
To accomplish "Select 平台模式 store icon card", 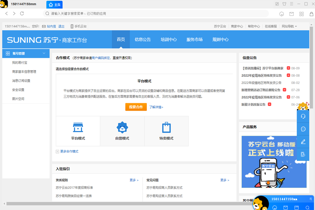I will (78, 131).
